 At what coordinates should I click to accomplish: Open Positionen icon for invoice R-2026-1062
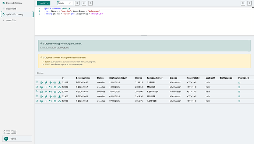[239, 101]
